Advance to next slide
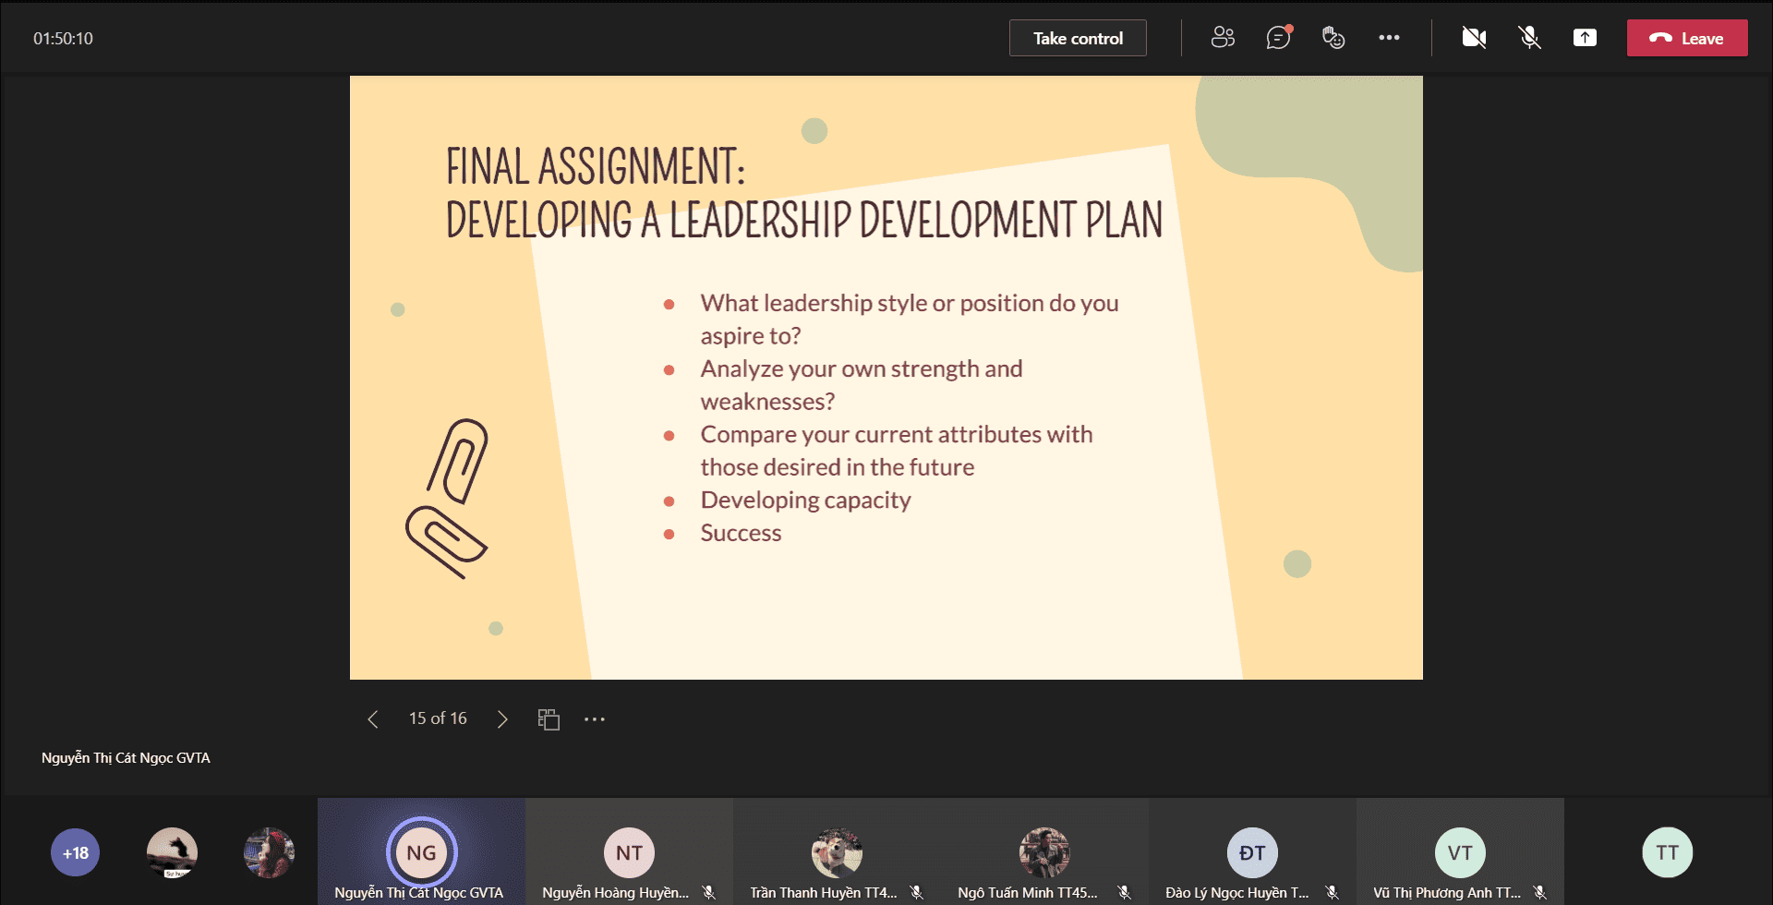 coord(502,719)
